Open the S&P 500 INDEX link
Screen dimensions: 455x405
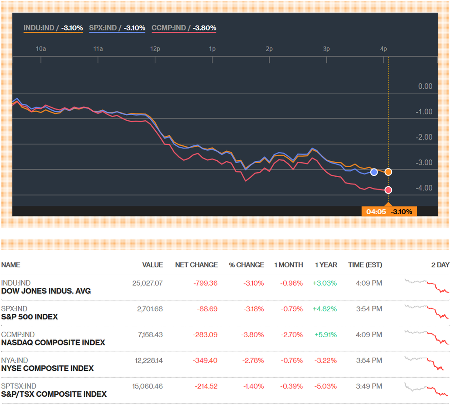30,317
